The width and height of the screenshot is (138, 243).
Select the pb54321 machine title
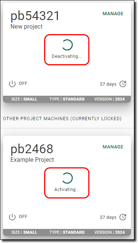[35, 16]
